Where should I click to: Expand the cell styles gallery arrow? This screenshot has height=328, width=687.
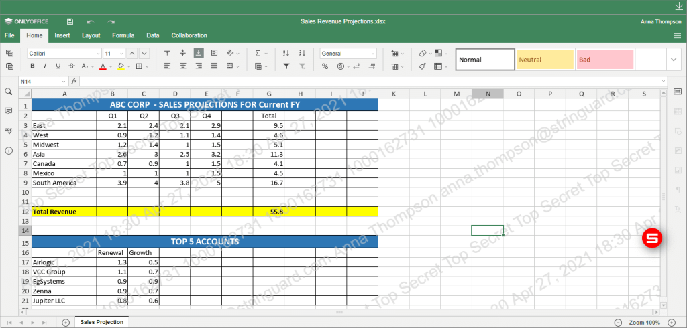click(674, 60)
